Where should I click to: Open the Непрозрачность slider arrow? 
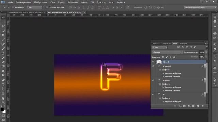206,52
